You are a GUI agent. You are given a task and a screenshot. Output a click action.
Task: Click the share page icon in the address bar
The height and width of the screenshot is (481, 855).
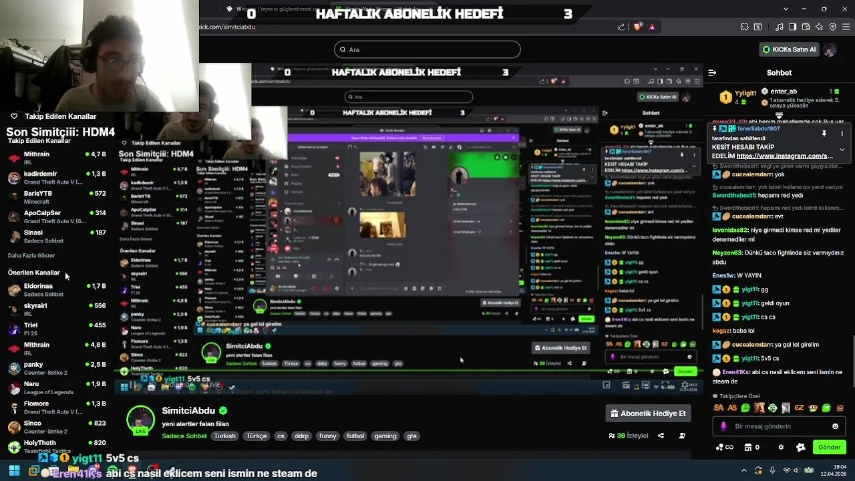click(621, 27)
